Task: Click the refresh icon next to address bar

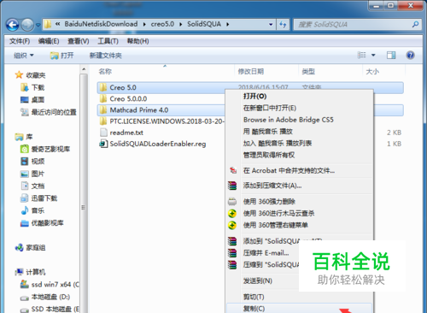Action: point(283,25)
